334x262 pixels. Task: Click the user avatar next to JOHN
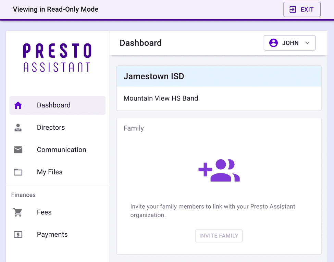pyautogui.click(x=273, y=42)
